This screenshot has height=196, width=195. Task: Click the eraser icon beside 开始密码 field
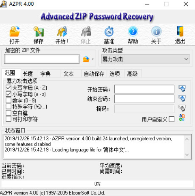click(182, 89)
